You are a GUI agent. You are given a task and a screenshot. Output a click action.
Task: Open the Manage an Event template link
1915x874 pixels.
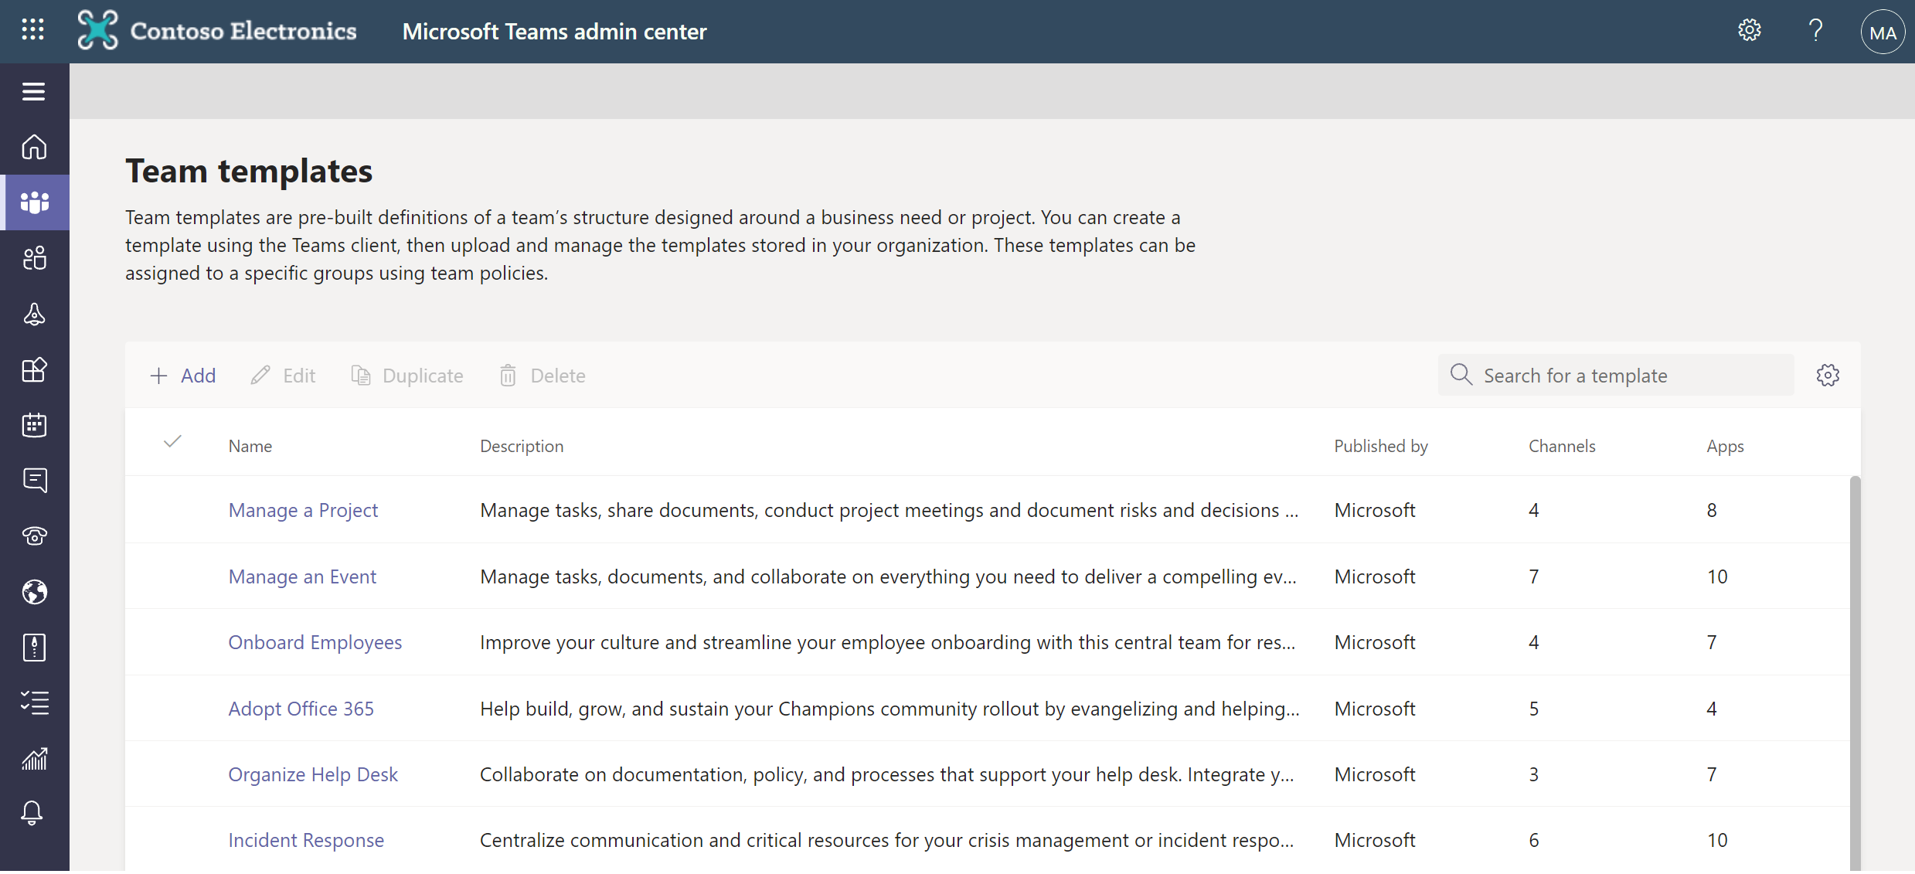tap(301, 575)
